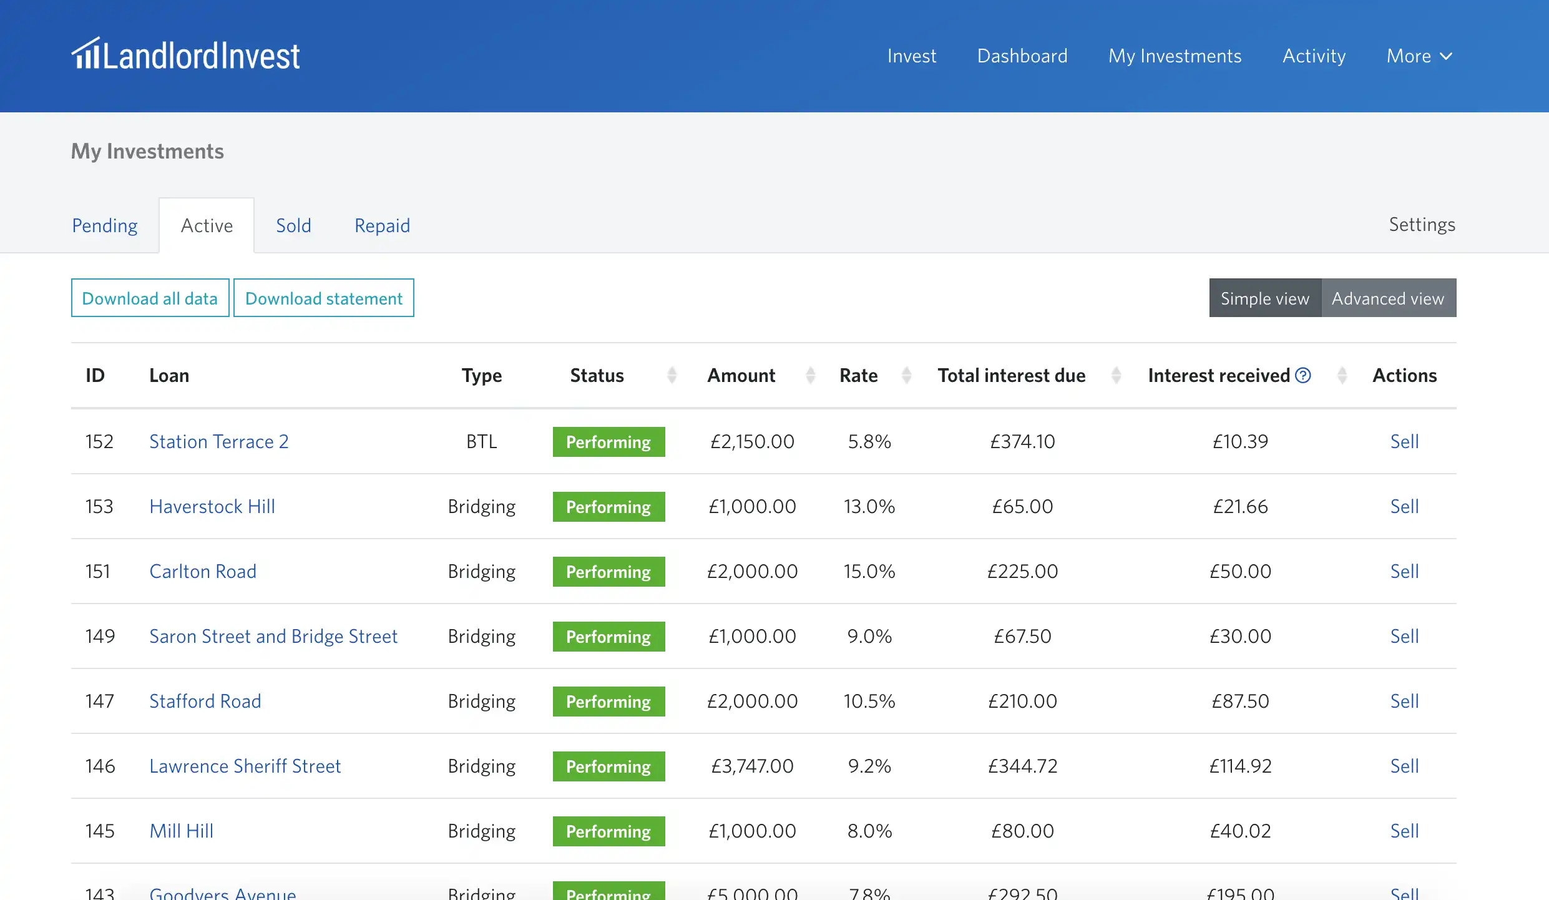The image size is (1549, 900).
Task: Sell the Station Terrace 2 investment
Action: click(1404, 441)
